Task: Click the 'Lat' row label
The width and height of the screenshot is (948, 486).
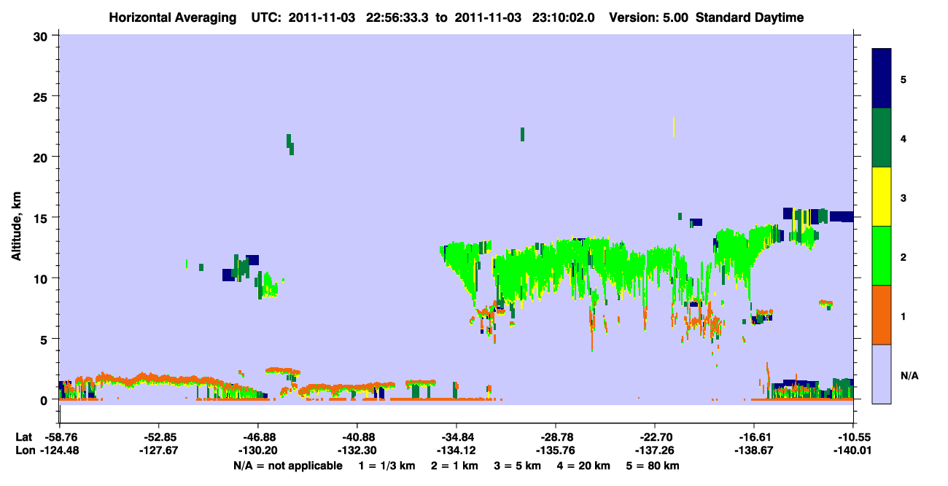Action: click(x=23, y=437)
